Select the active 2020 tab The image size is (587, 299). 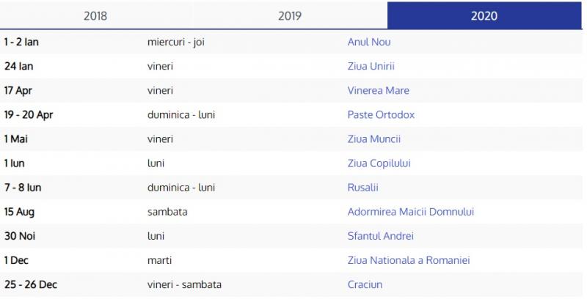[484, 15]
